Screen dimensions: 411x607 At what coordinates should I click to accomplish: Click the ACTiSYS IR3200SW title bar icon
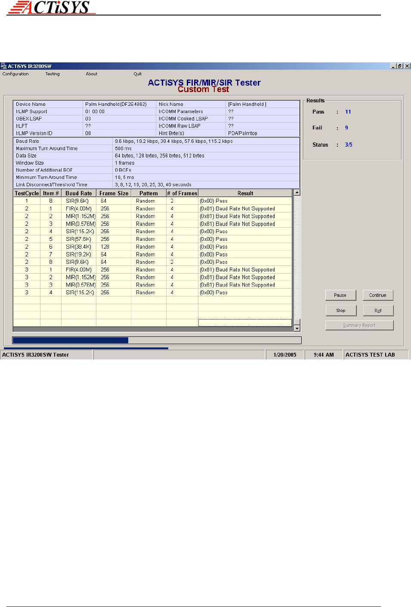pyautogui.click(x=4, y=66)
